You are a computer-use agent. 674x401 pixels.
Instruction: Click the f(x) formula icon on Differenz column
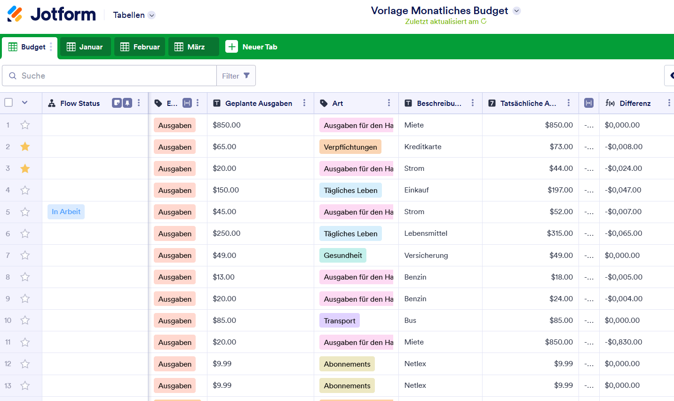pyautogui.click(x=610, y=103)
